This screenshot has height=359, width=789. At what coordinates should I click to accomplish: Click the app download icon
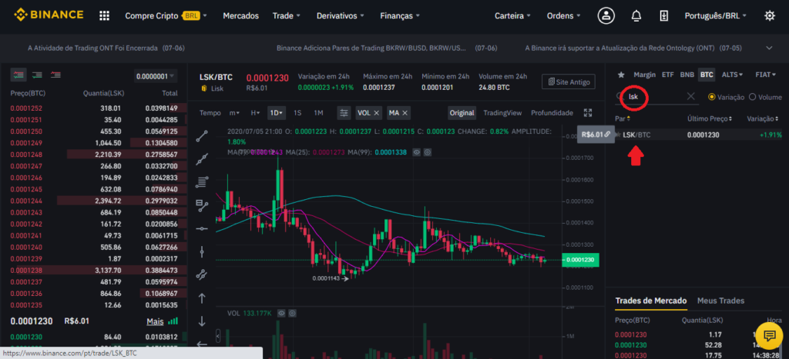663,15
